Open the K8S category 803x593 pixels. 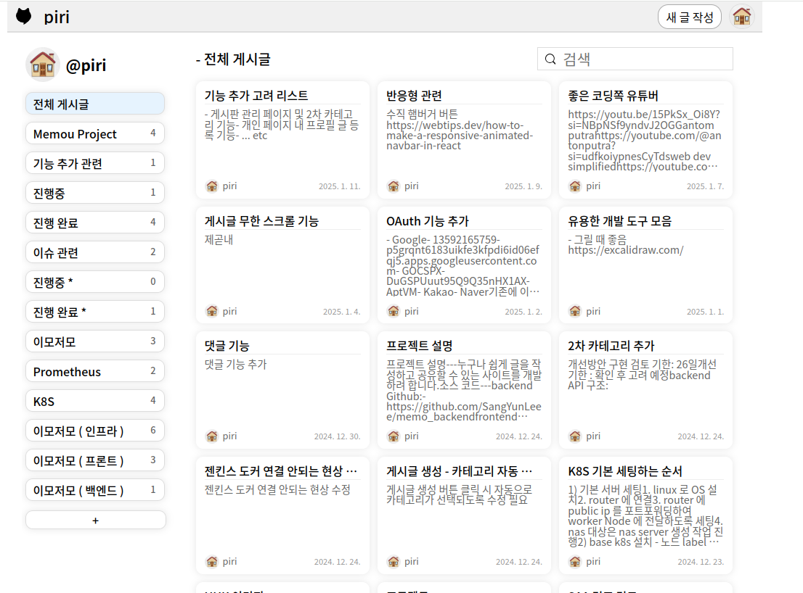(x=94, y=401)
